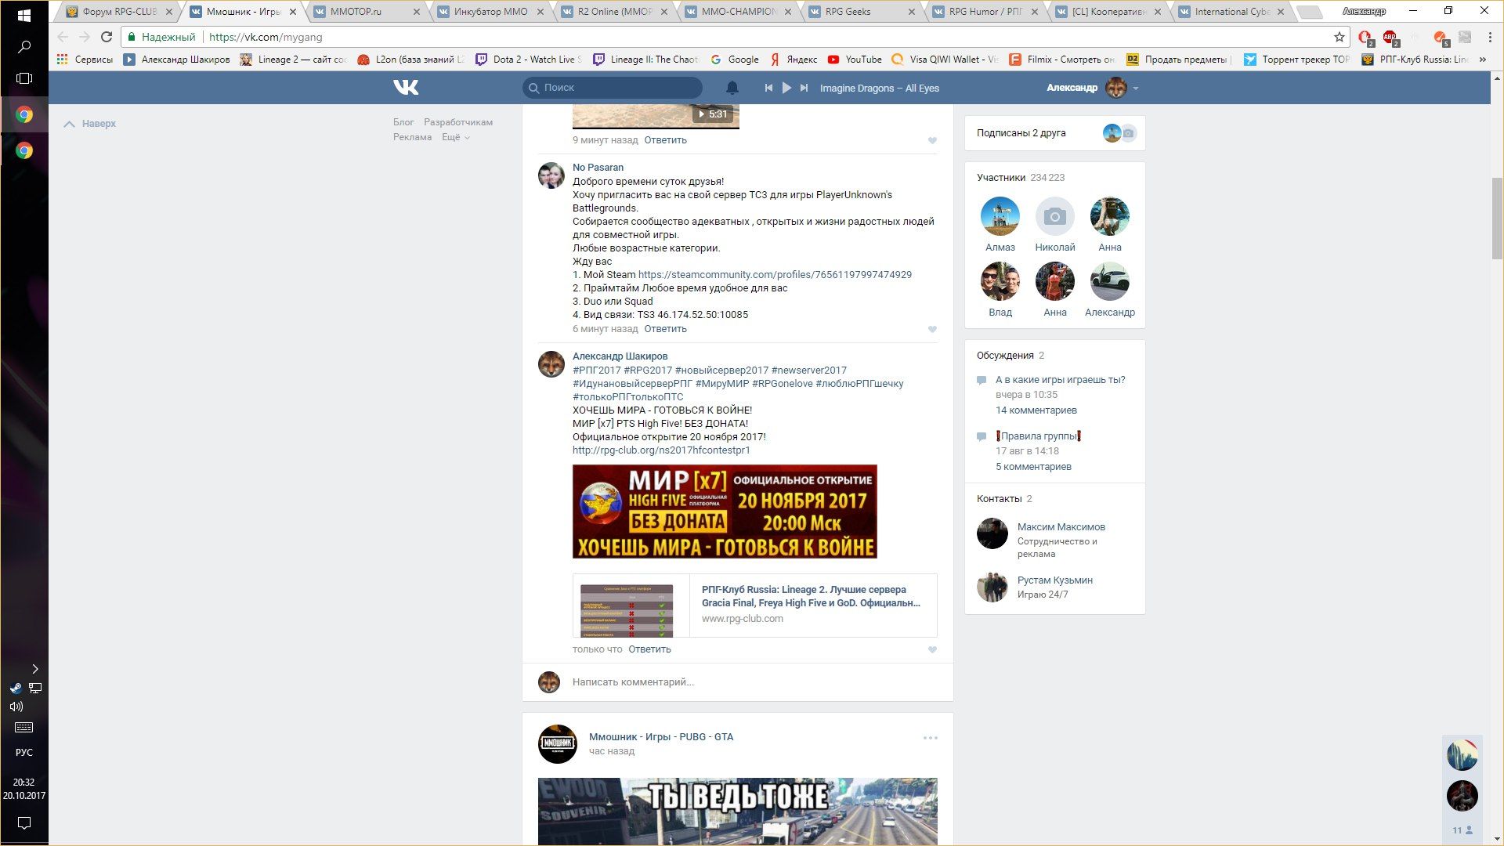
Task: Open the post options three-dots menu
Action: coord(930,738)
